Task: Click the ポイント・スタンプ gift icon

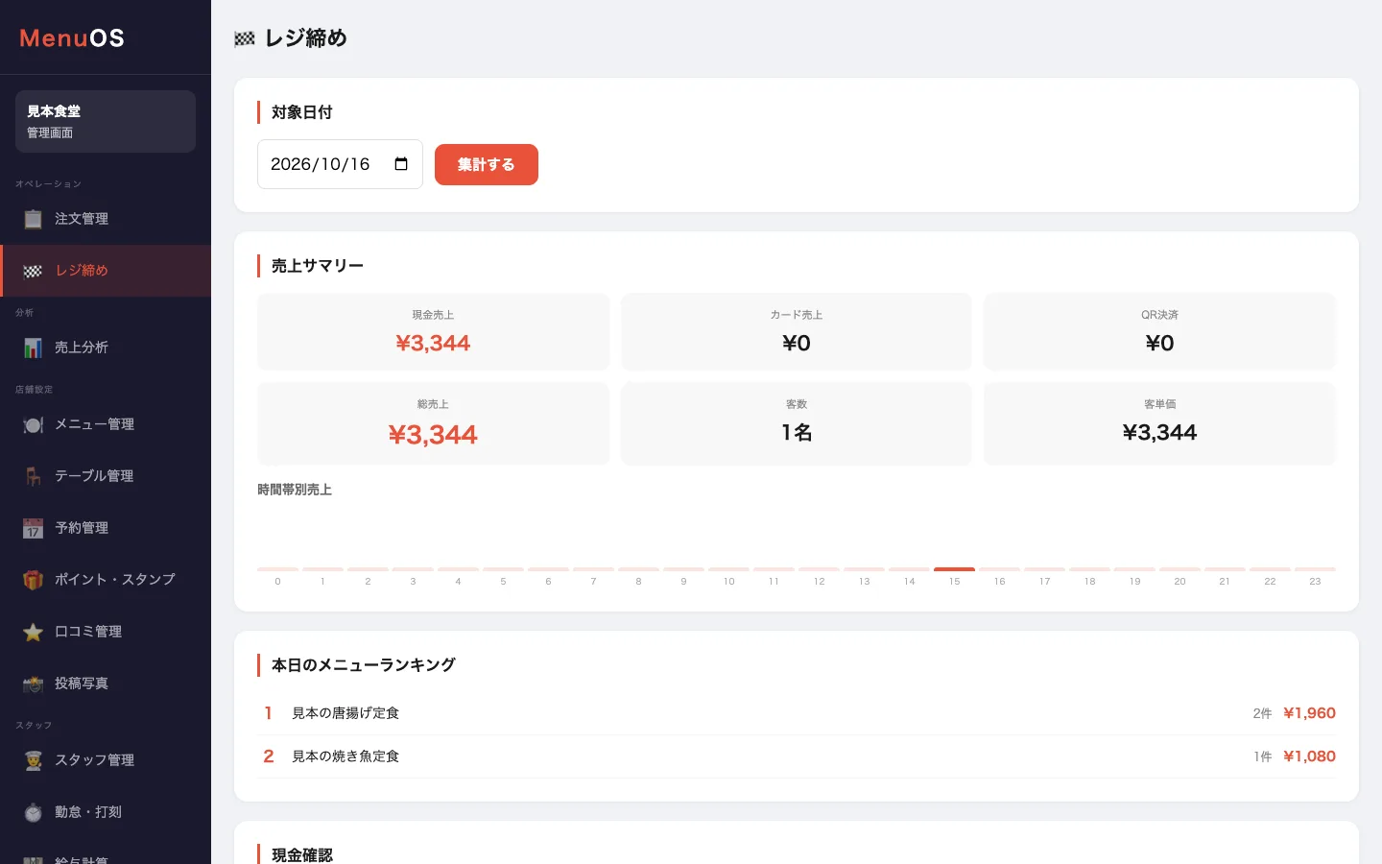Action: coord(33,580)
